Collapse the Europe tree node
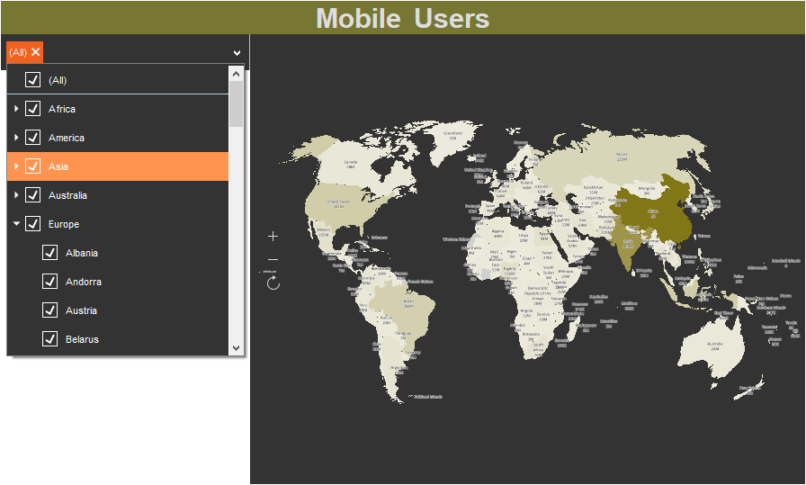This screenshot has width=806, height=485. point(16,224)
